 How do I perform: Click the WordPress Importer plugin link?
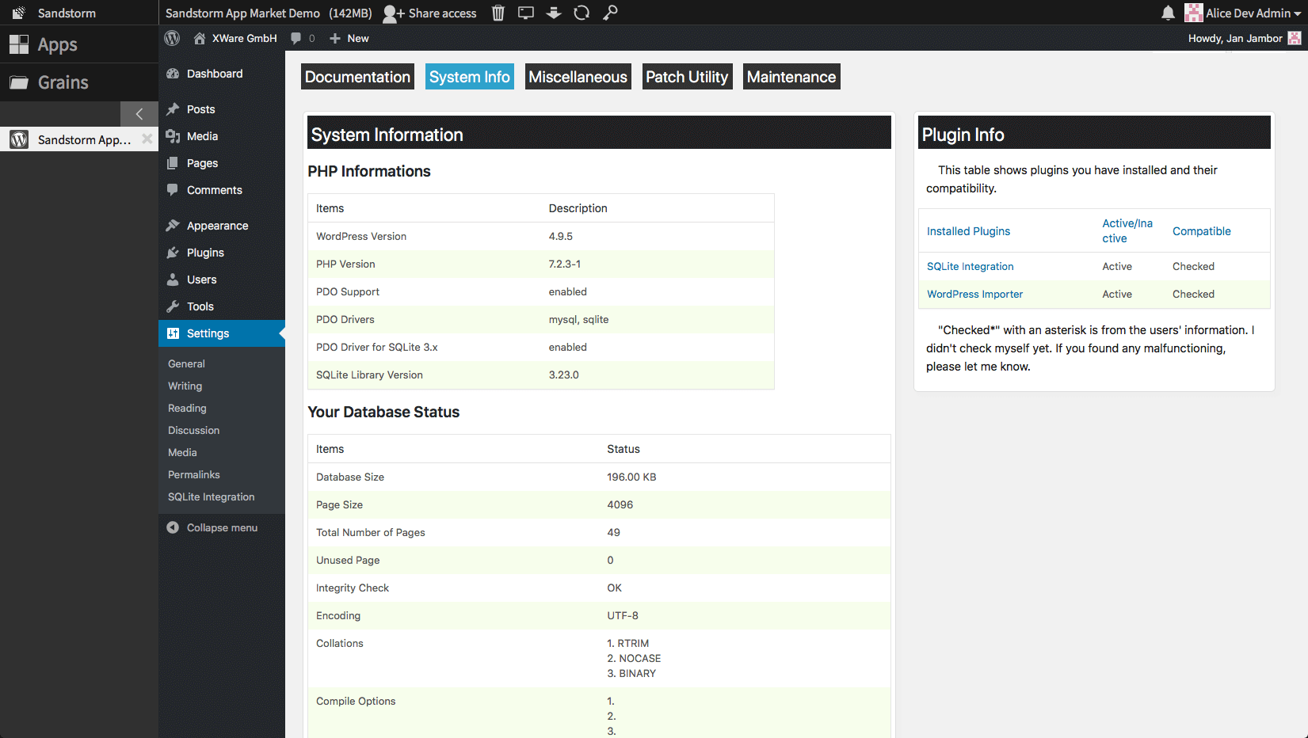(x=974, y=294)
